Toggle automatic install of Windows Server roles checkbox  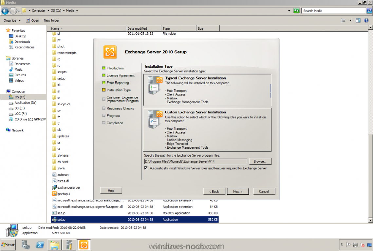146,168
